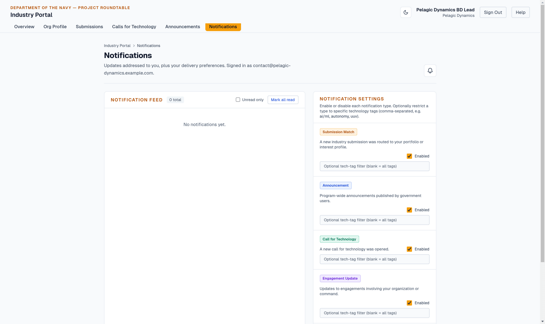Click the Notifications breadcrumb text

149,46
